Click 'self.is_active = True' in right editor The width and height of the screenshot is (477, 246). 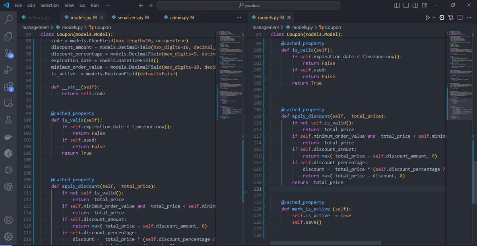(322, 215)
